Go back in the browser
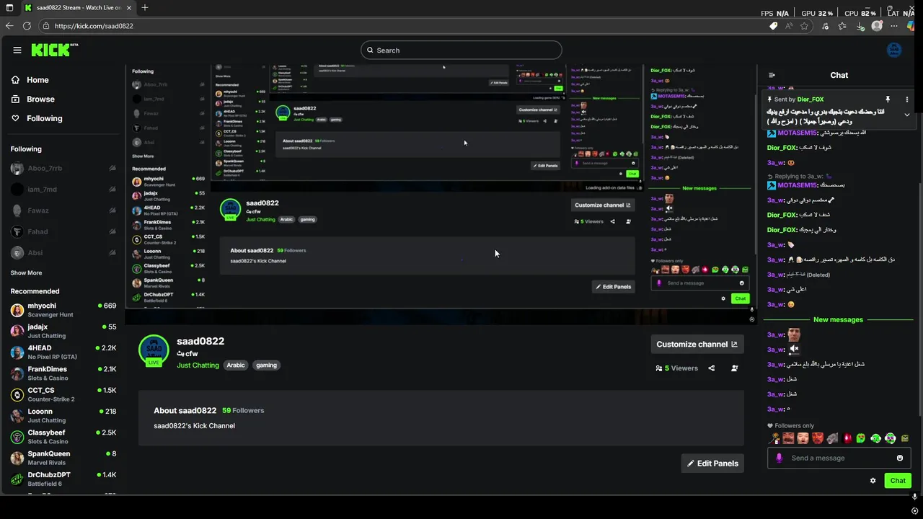The width and height of the screenshot is (923, 519). 9,26
